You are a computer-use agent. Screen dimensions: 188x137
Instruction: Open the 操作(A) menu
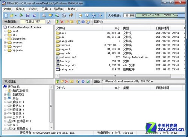[x=20, y=9]
